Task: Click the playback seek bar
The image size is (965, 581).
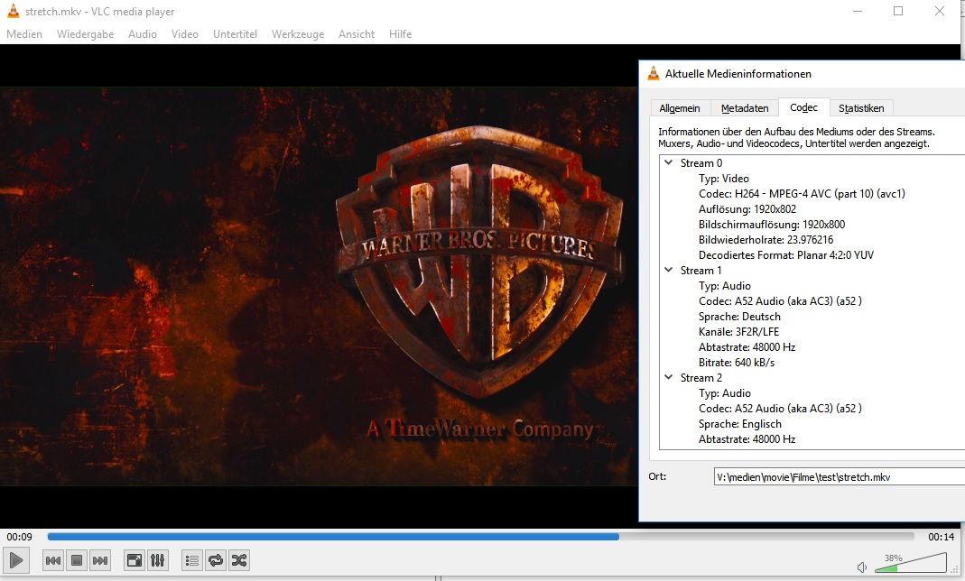Action: (480, 536)
